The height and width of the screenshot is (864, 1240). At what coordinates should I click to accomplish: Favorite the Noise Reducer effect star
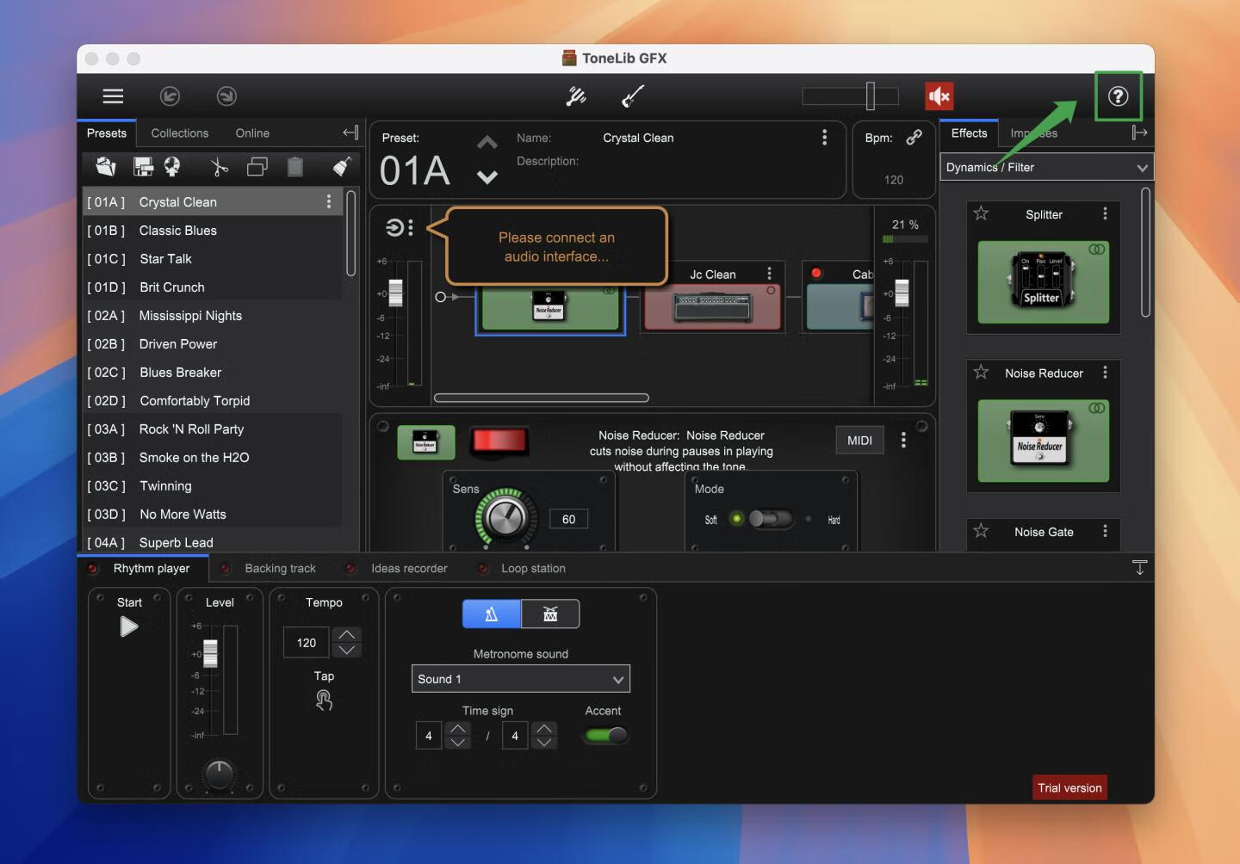[981, 372]
